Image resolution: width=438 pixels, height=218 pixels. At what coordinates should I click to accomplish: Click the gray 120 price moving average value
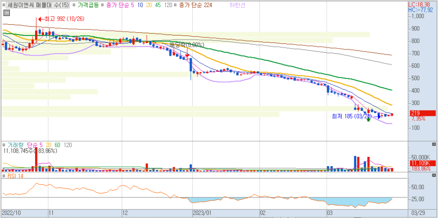[168, 5]
